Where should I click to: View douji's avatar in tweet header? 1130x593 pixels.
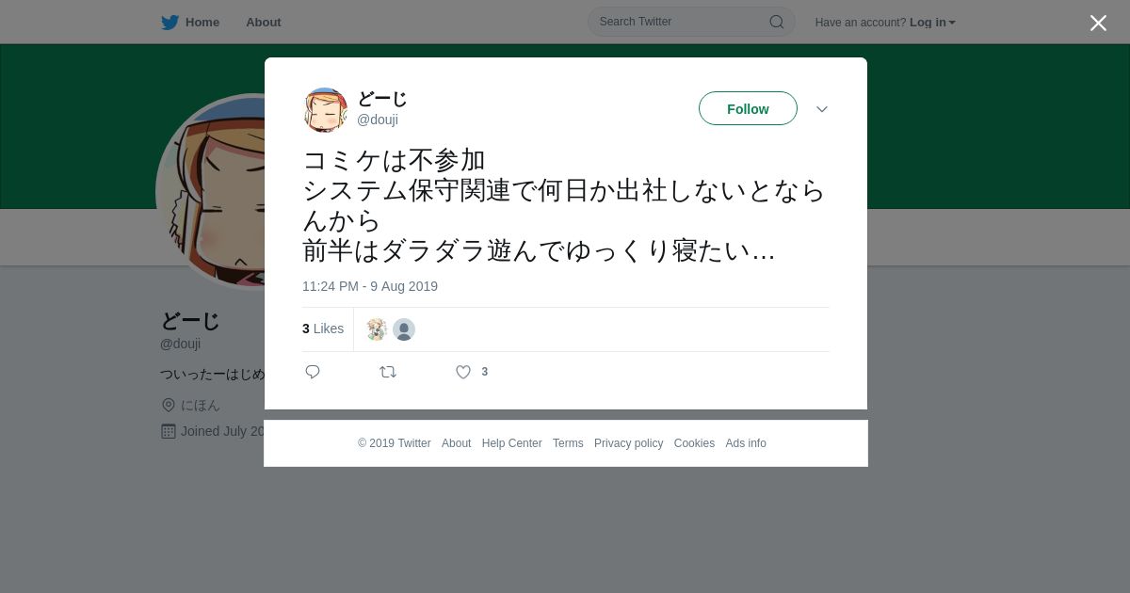click(x=325, y=110)
